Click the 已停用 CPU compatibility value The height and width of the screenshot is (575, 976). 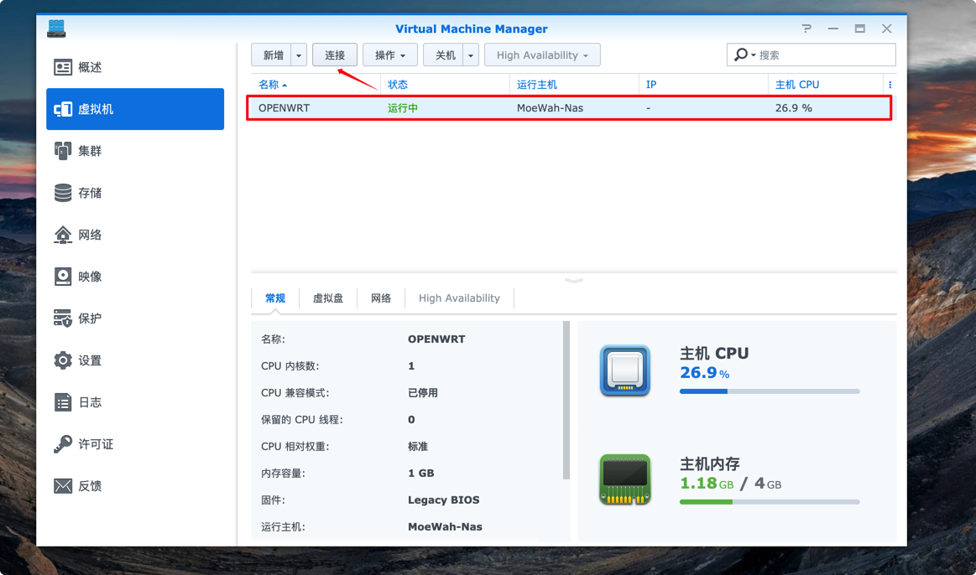coord(423,393)
